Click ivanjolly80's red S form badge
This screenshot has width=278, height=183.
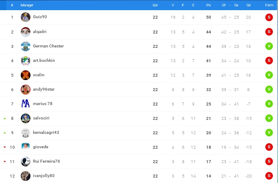click(268, 176)
